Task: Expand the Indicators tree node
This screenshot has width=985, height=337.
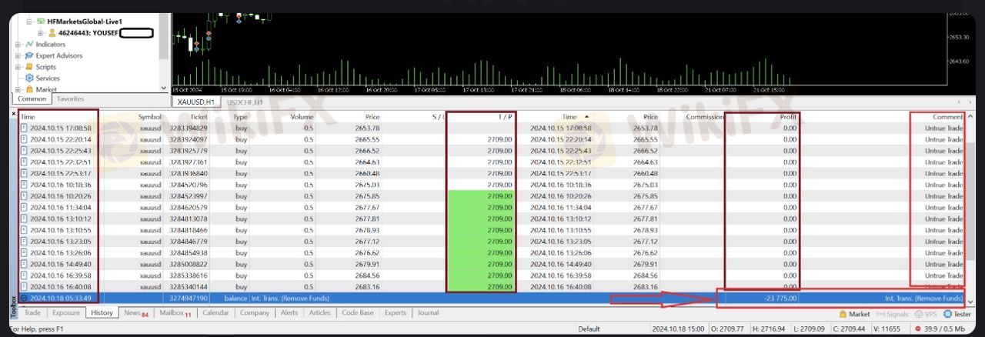Action: pyautogui.click(x=18, y=45)
